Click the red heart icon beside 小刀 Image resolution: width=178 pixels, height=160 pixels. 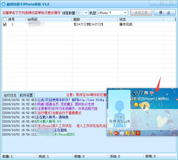tap(152, 93)
